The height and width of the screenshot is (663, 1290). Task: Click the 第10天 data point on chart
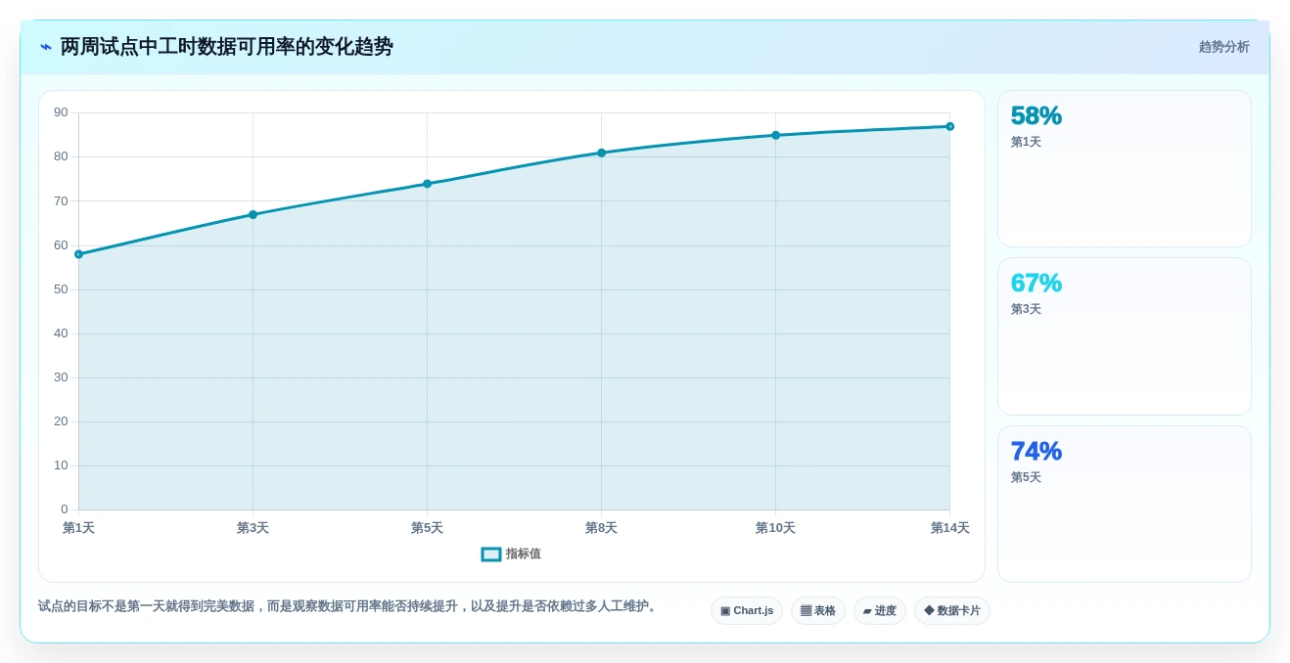[x=775, y=135]
